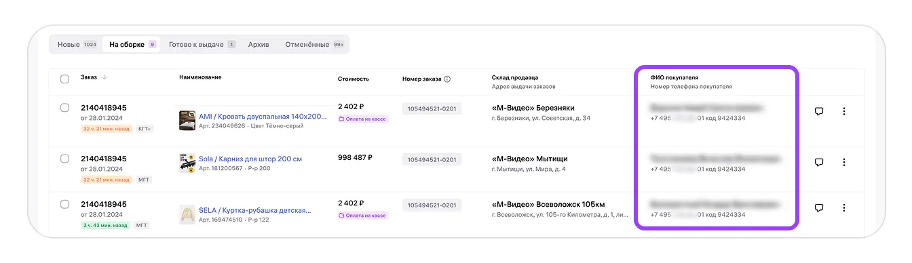This screenshot has height=263, width=912.
Task: Click the address г. Березники, ул. Советская, д. 34
Action: pos(541,118)
